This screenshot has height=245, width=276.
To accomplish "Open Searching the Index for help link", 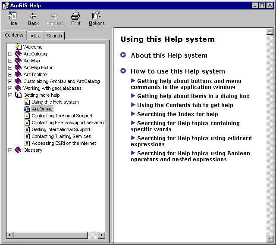I will (177, 114).
